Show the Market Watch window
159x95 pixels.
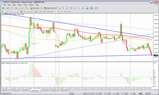pos(12,8)
